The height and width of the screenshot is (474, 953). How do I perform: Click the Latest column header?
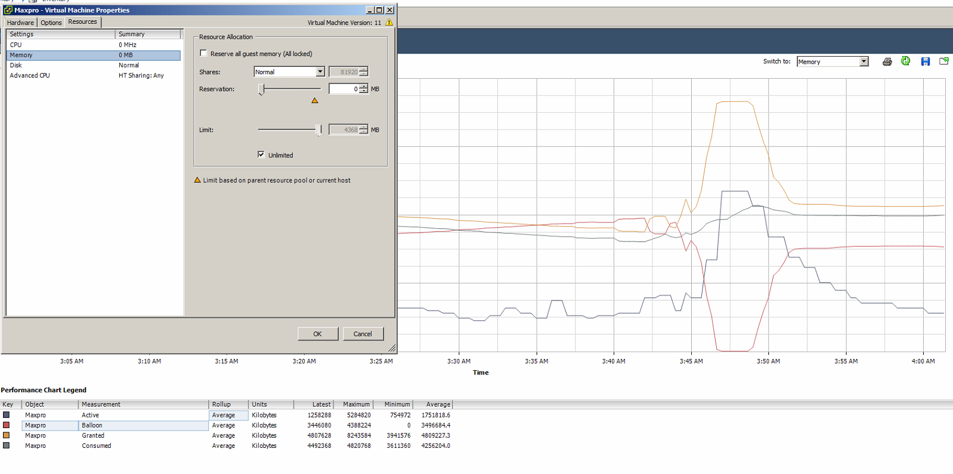tap(314, 404)
